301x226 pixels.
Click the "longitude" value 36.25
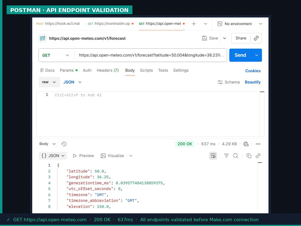click(x=103, y=177)
